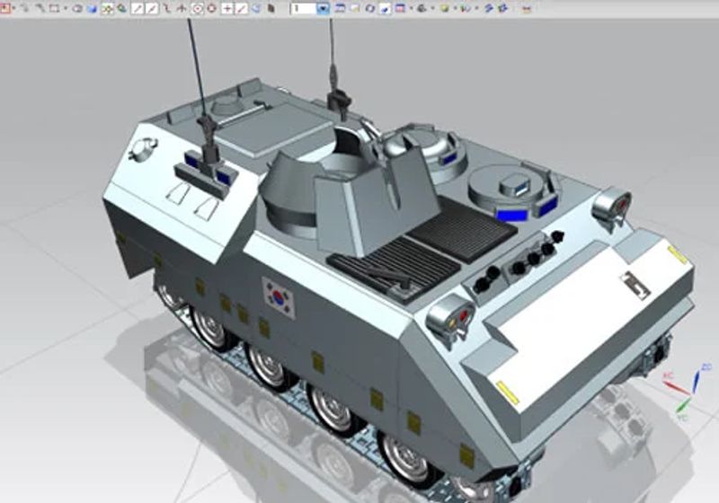
Task: Click the green check arrow icon
Action: tap(466, 8)
